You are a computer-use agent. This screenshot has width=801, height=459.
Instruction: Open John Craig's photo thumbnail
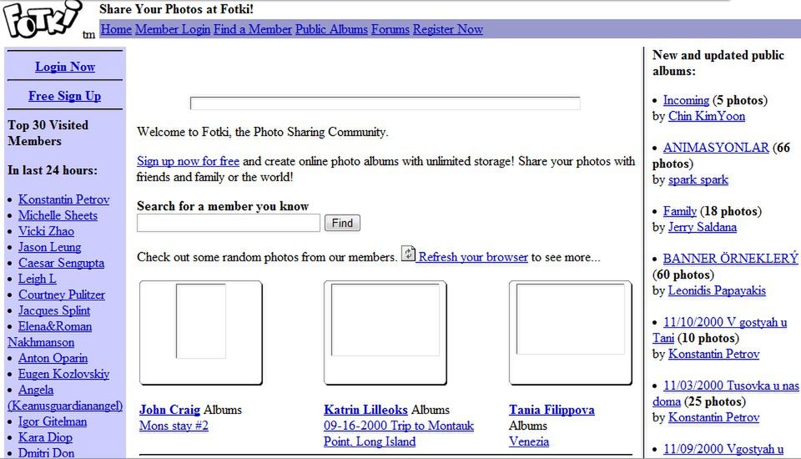coord(201,333)
